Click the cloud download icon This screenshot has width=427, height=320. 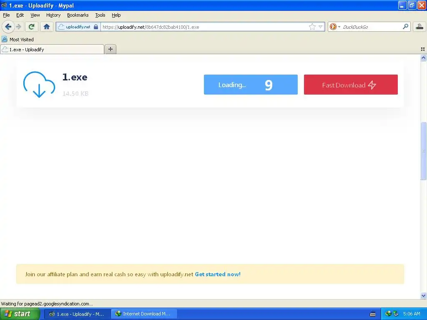coord(39,85)
